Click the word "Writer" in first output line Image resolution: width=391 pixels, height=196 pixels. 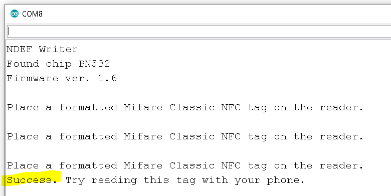pyautogui.click(x=58, y=49)
